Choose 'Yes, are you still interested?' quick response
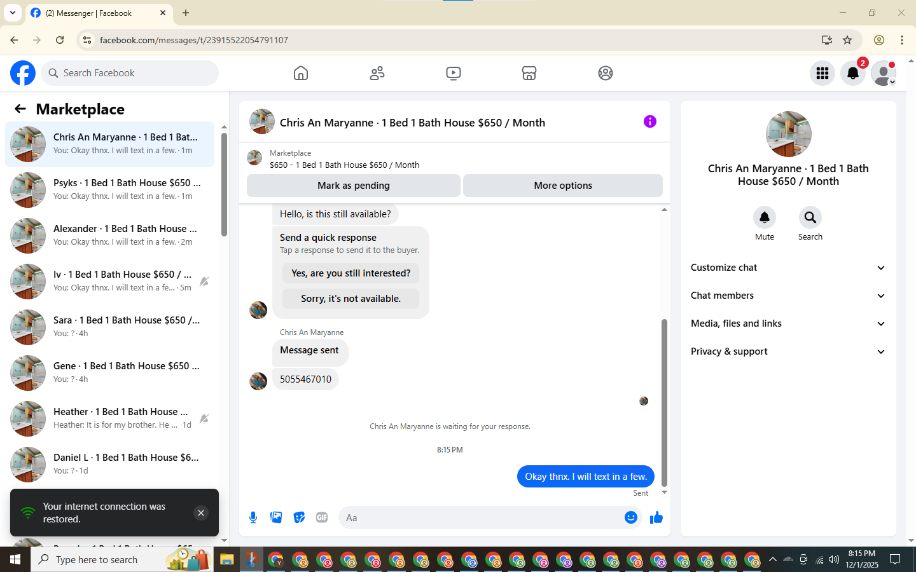The image size is (916, 572). coord(351,273)
